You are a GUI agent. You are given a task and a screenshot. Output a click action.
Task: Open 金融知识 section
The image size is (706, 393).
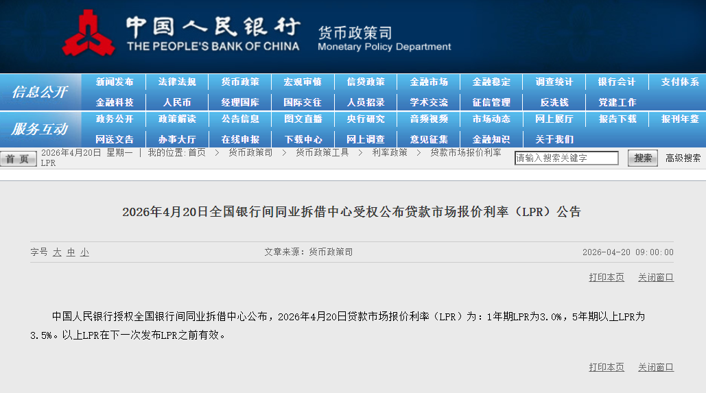pyautogui.click(x=491, y=139)
